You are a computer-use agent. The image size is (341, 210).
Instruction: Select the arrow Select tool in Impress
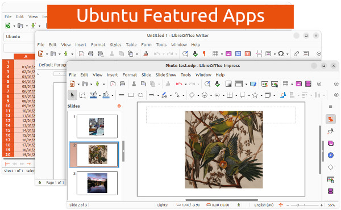tap(72, 95)
